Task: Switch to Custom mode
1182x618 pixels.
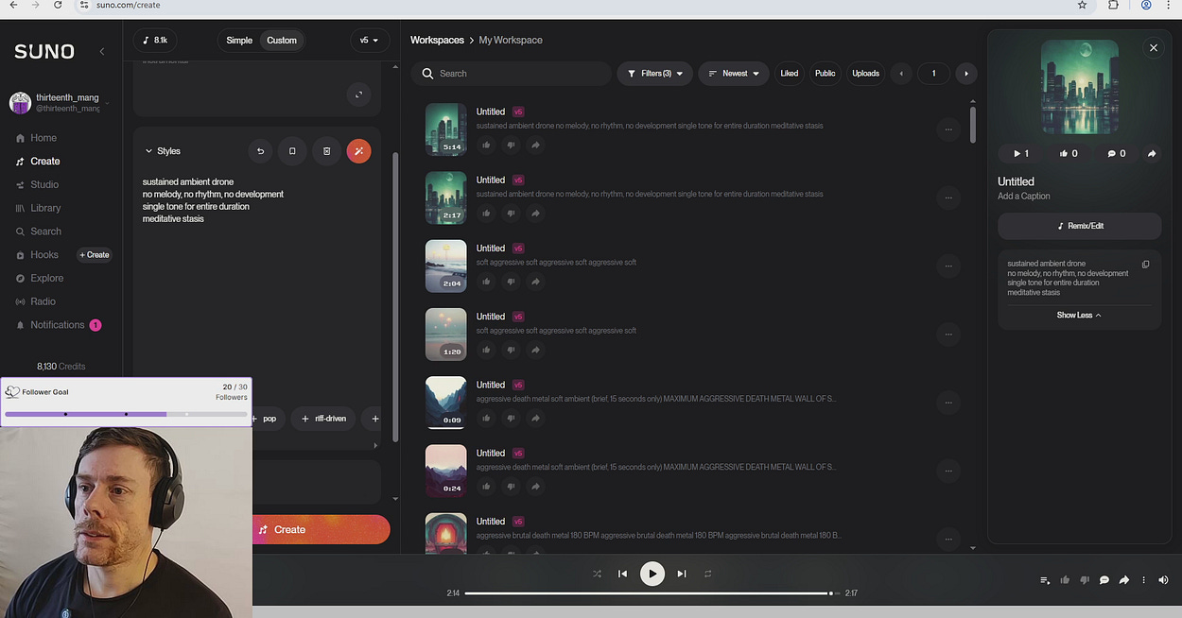Action: tap(282, 41)
